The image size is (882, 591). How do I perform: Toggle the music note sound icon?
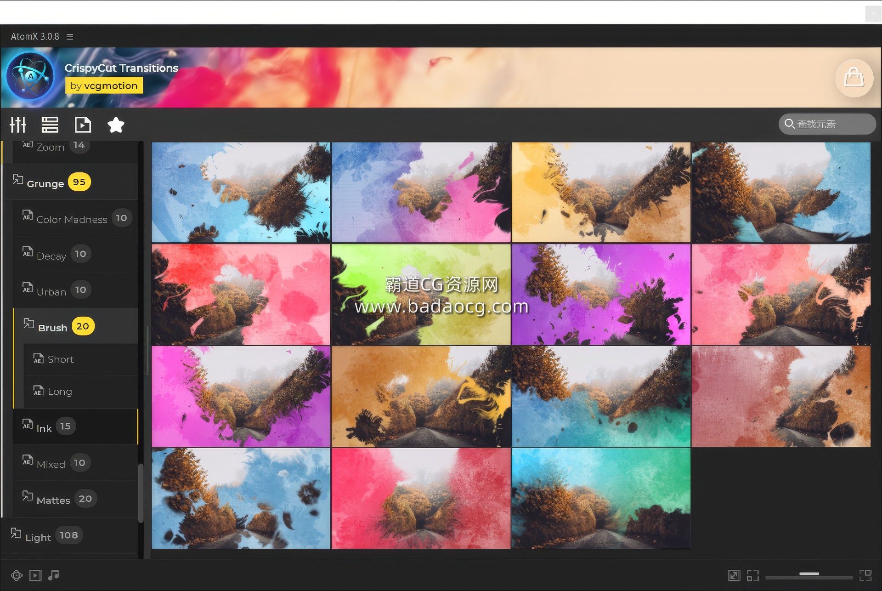coord(54,575)
